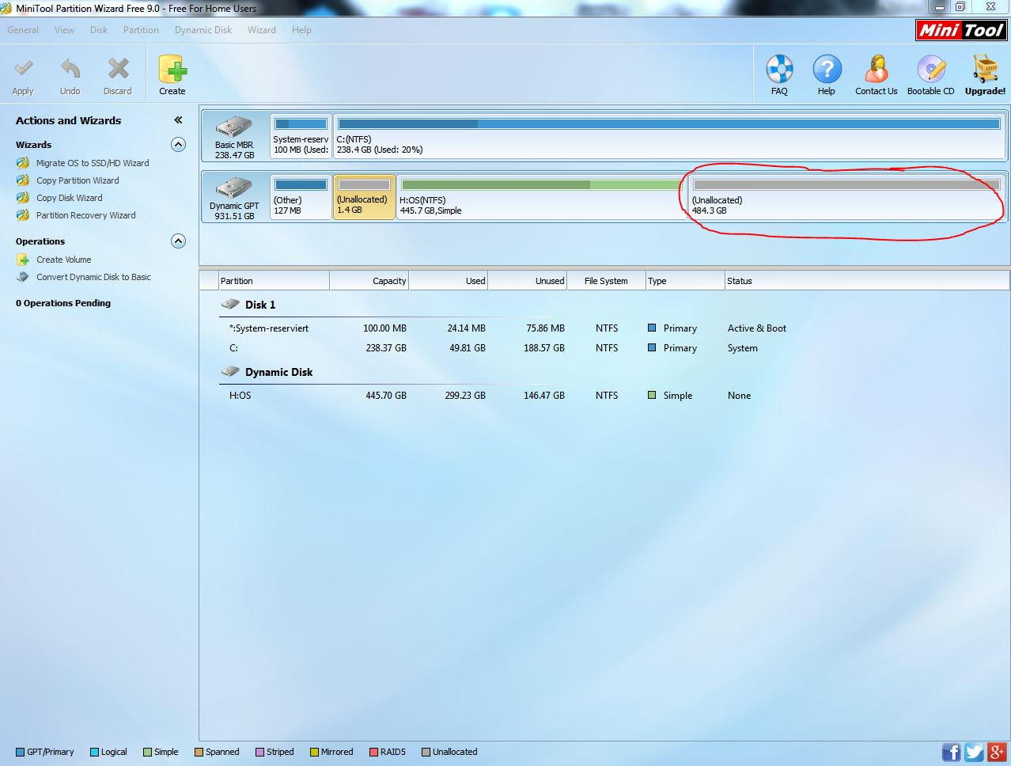Click the Unallocated legend entry
The image size is (1011, 766).
450,752
